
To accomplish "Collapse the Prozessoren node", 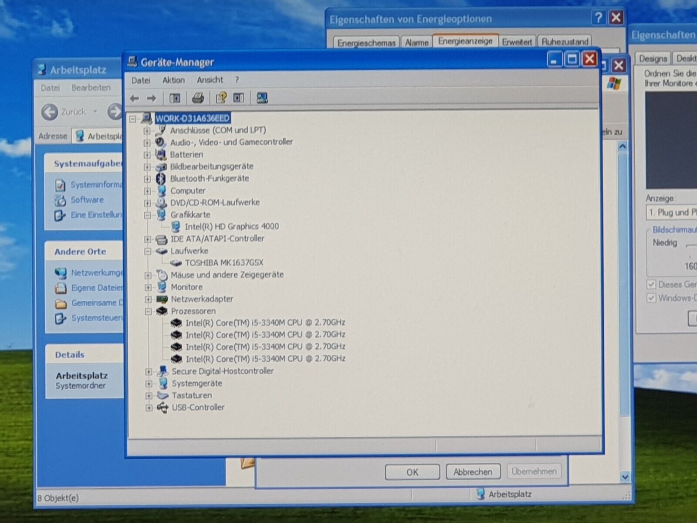I will [148, 311].
